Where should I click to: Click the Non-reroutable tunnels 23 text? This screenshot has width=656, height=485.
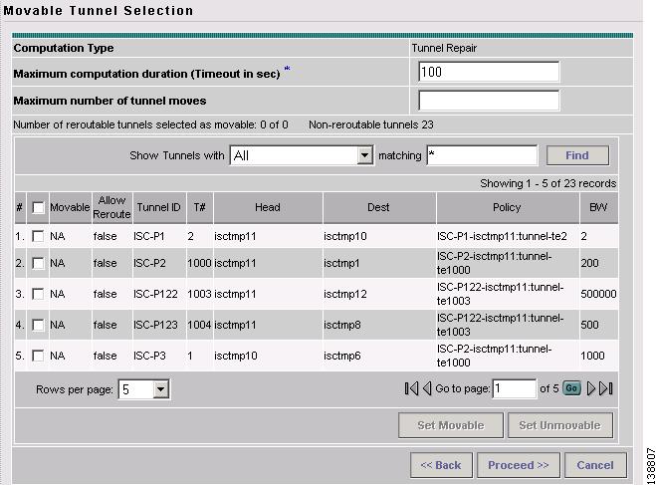coord(371,124)
